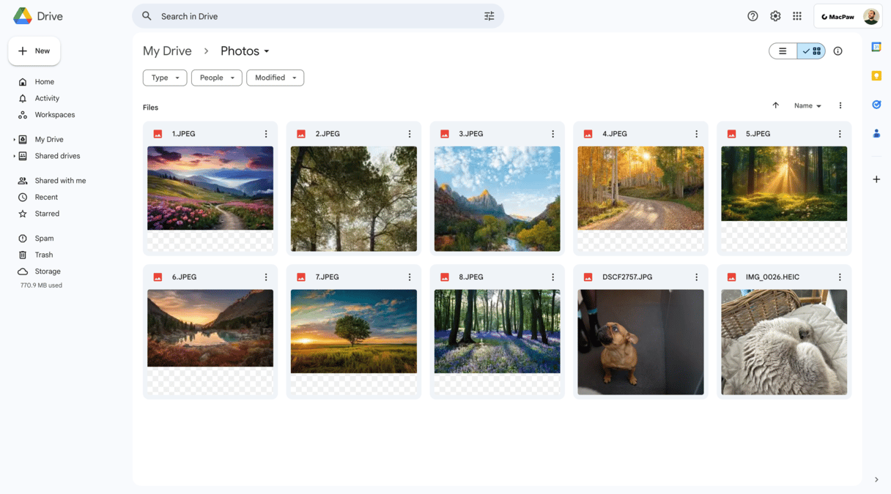891x494 pixels.
Task: Select the DSCF2757.JPG dog thumbnail
Action: 640,343
